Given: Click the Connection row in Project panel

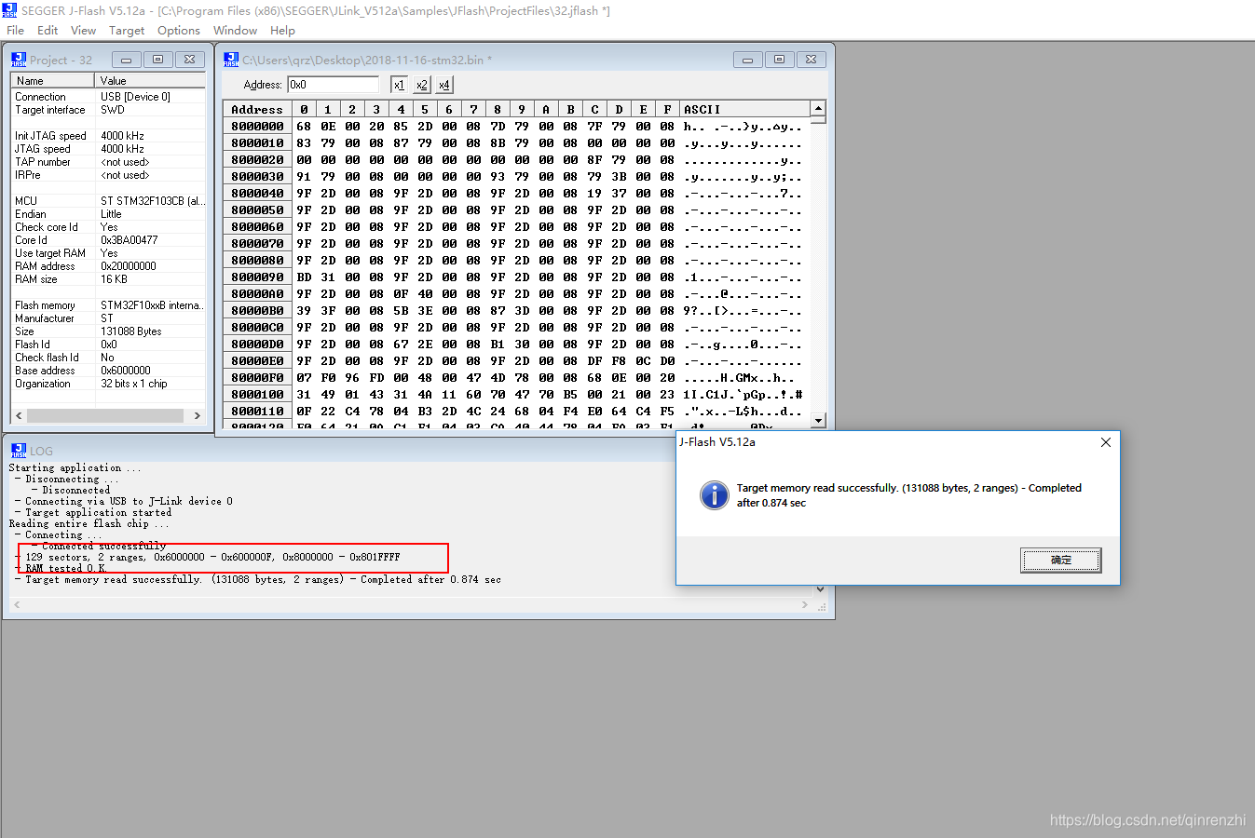Looking at the screenshot, I should 108,97.
